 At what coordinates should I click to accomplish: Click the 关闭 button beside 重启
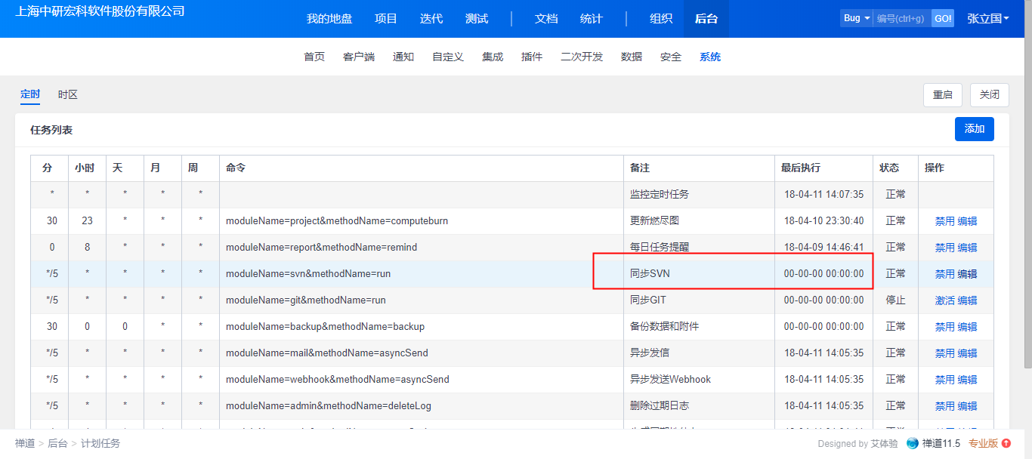(x=989, y=95)
